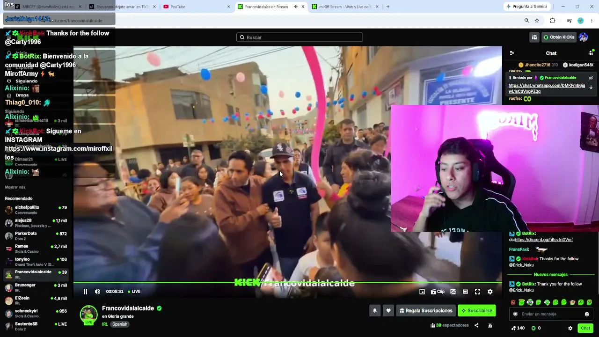Open picture-in-picture mini player icon
Image resolution: width=599 pixels, height=337 pixels.
[422, 292]
